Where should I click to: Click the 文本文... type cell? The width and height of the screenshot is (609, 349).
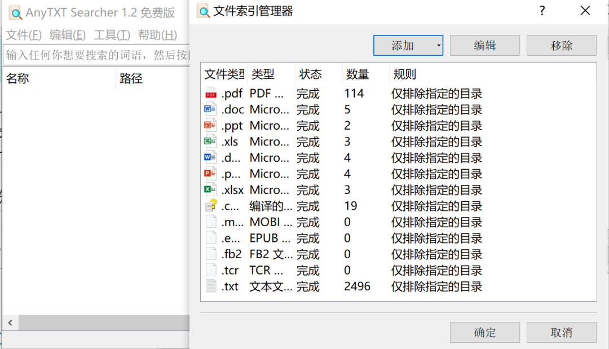[x=271, y=286]
